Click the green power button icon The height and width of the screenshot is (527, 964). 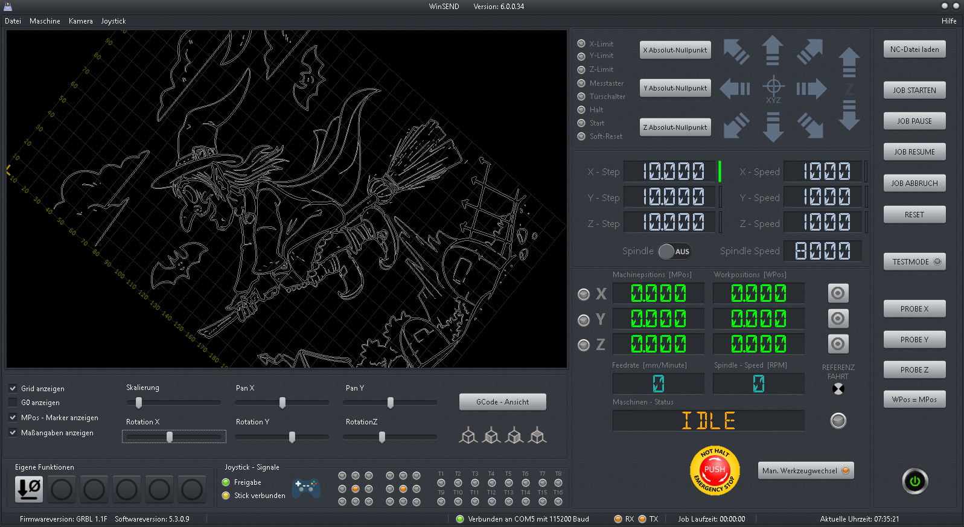(x=915, y=481)
